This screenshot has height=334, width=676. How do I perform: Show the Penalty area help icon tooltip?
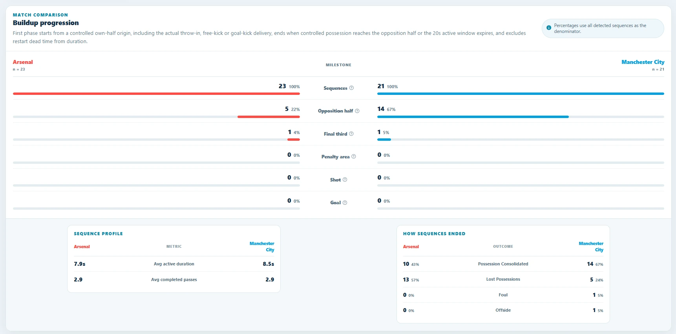pyautogui.click(x=354, y=156)
